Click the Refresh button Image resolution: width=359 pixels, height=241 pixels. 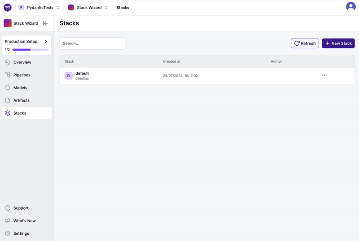pyautogui.click(x=305, y=43)
